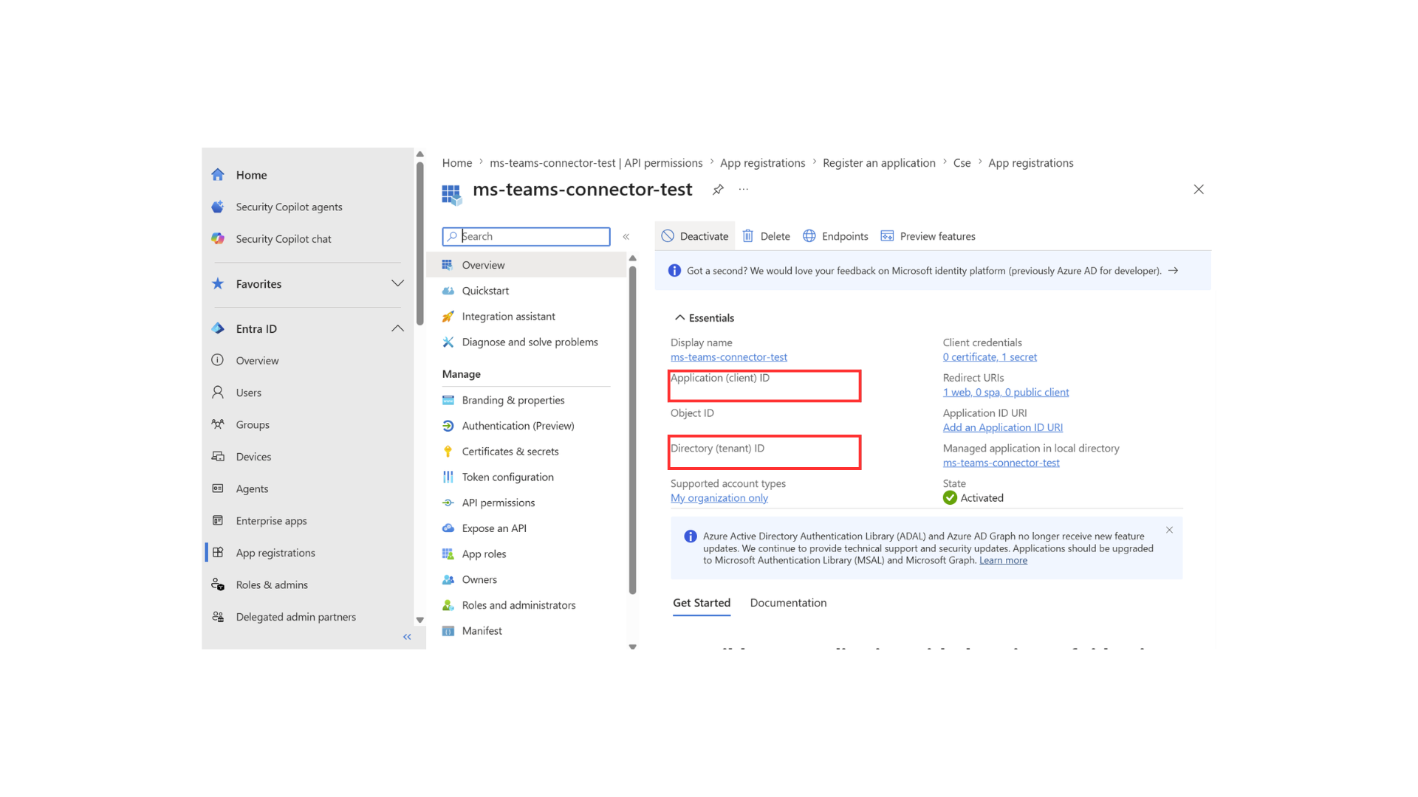
Task: Click the Endpoints globe icon
Action: click(809, 236)
